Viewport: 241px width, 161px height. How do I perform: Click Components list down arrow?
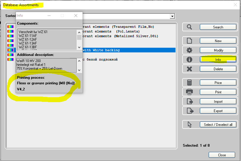tap(79, 47)
